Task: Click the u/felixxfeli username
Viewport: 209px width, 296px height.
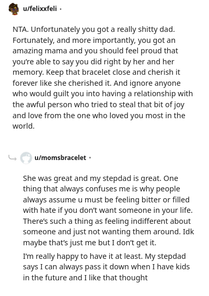Action: point(40,9)
